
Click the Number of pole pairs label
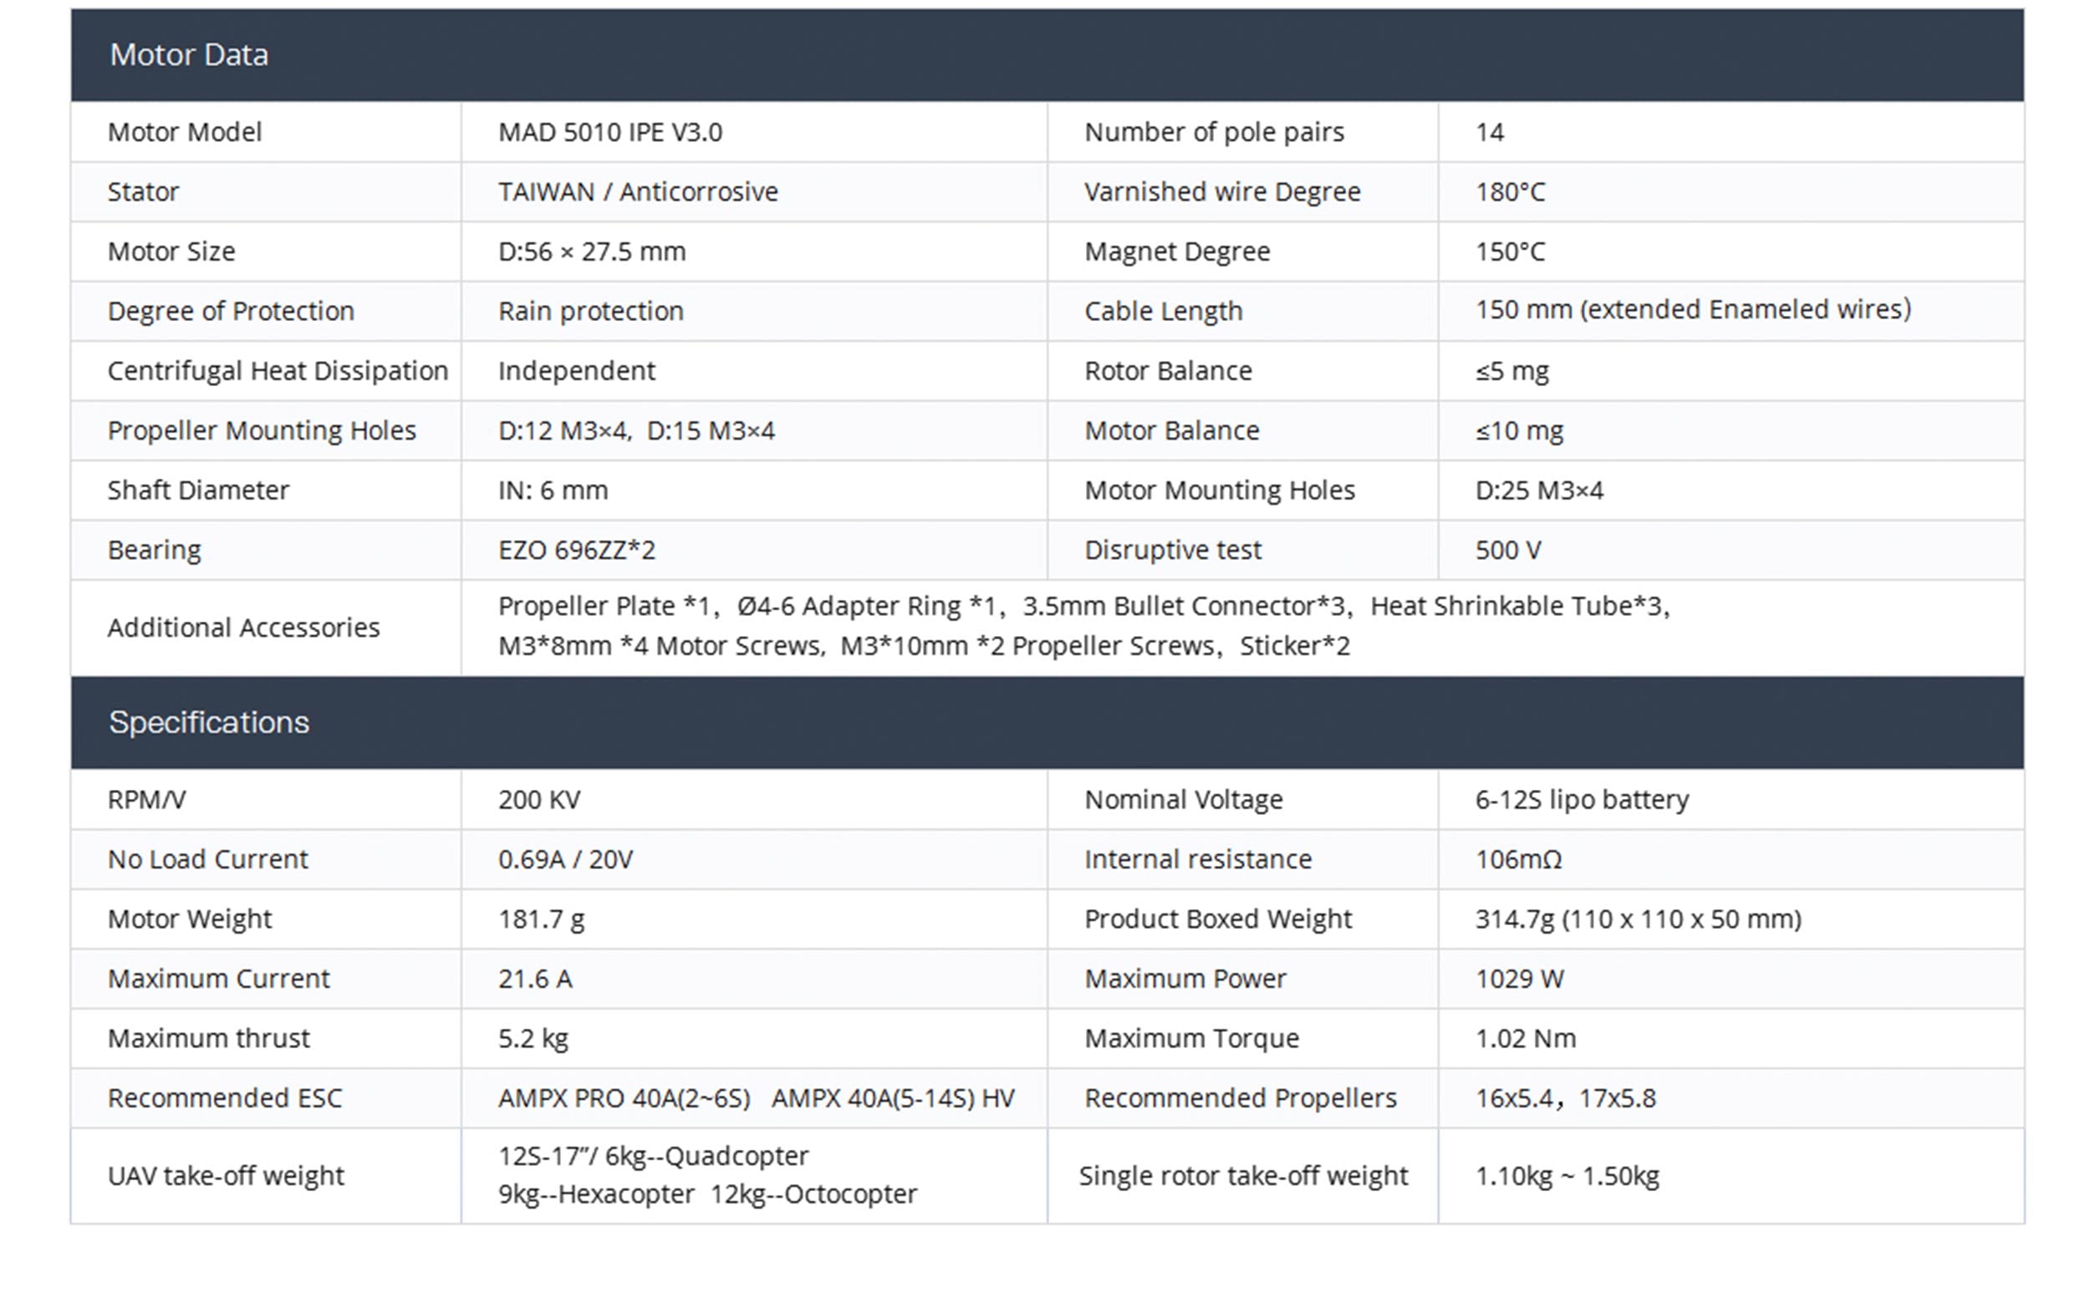1214,132
